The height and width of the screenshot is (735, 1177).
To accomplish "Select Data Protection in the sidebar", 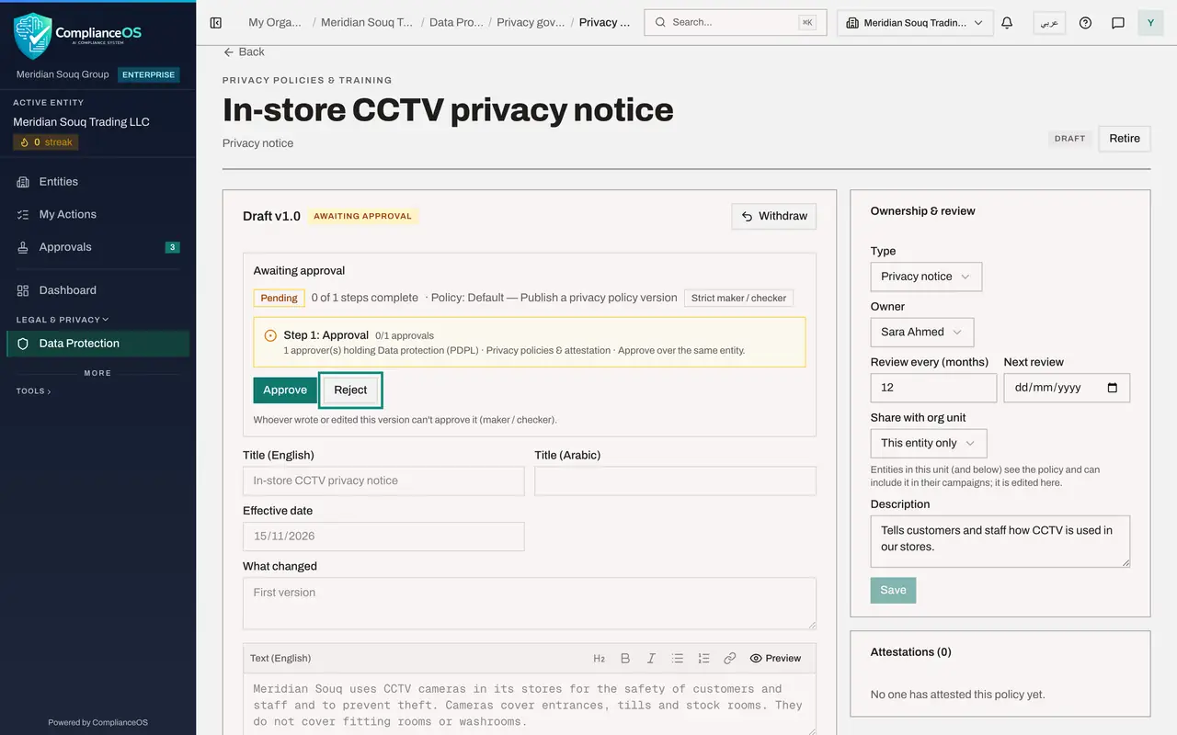I will click(97, 344).
